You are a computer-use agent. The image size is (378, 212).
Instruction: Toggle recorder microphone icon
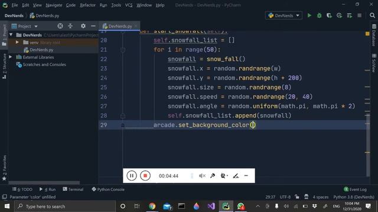click(213, 176)
